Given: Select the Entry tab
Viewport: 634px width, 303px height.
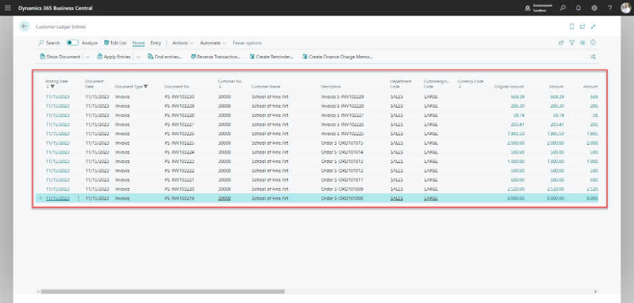Looking at the screenshot, I should click(x=156, y=43).
